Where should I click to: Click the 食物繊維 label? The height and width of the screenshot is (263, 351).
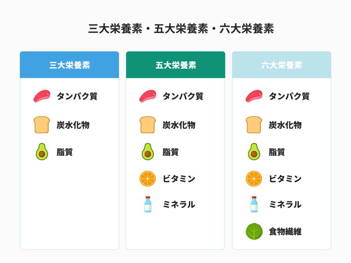(x=285, y=231)
